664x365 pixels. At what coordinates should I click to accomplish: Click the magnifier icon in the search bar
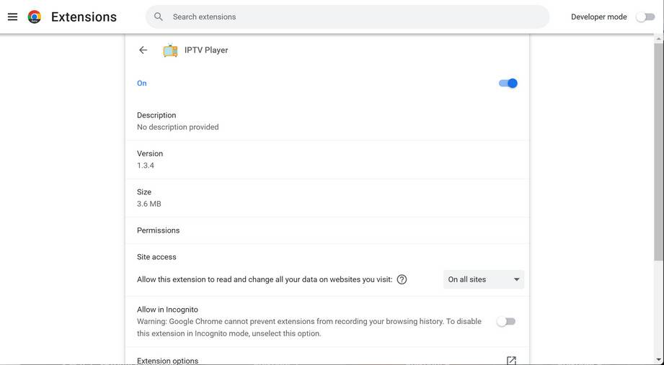pos(159,17)
